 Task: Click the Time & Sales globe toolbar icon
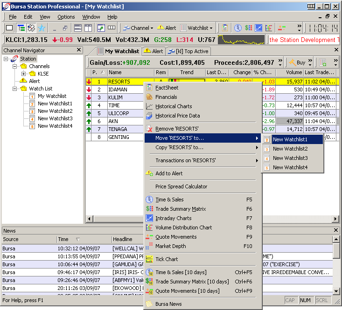tap(238, 28)
